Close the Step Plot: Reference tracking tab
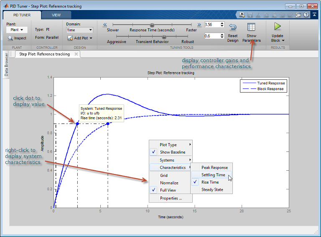 click(76, 54)
